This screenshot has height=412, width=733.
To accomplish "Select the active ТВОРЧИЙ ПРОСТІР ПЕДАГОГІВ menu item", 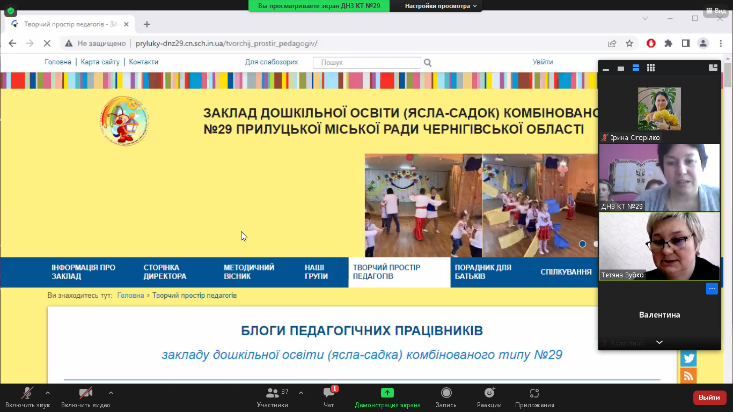I will [x=399, y=272].
